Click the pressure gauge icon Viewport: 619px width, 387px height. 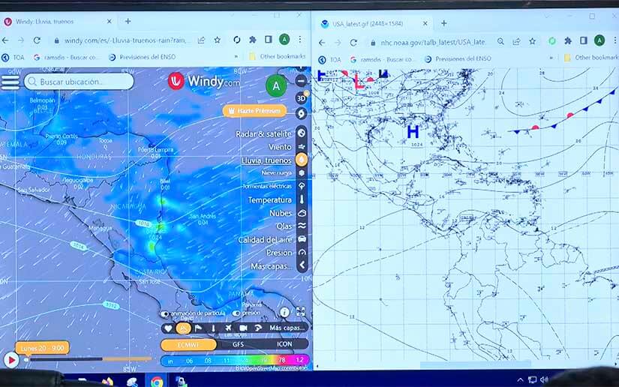[x=302, y=253]
